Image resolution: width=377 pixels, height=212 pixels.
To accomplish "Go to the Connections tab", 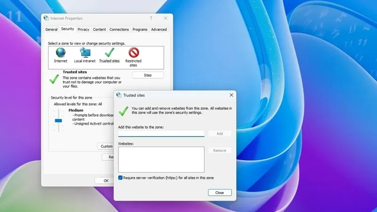I will 119,29.
